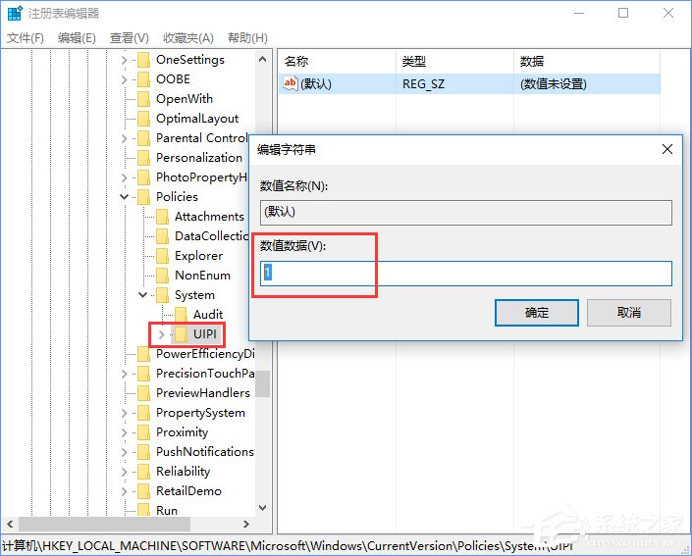Image resolution: width=692 pixels, height=556 pixels.
Task: Expand the PushNotifications node
Action: 124,452
